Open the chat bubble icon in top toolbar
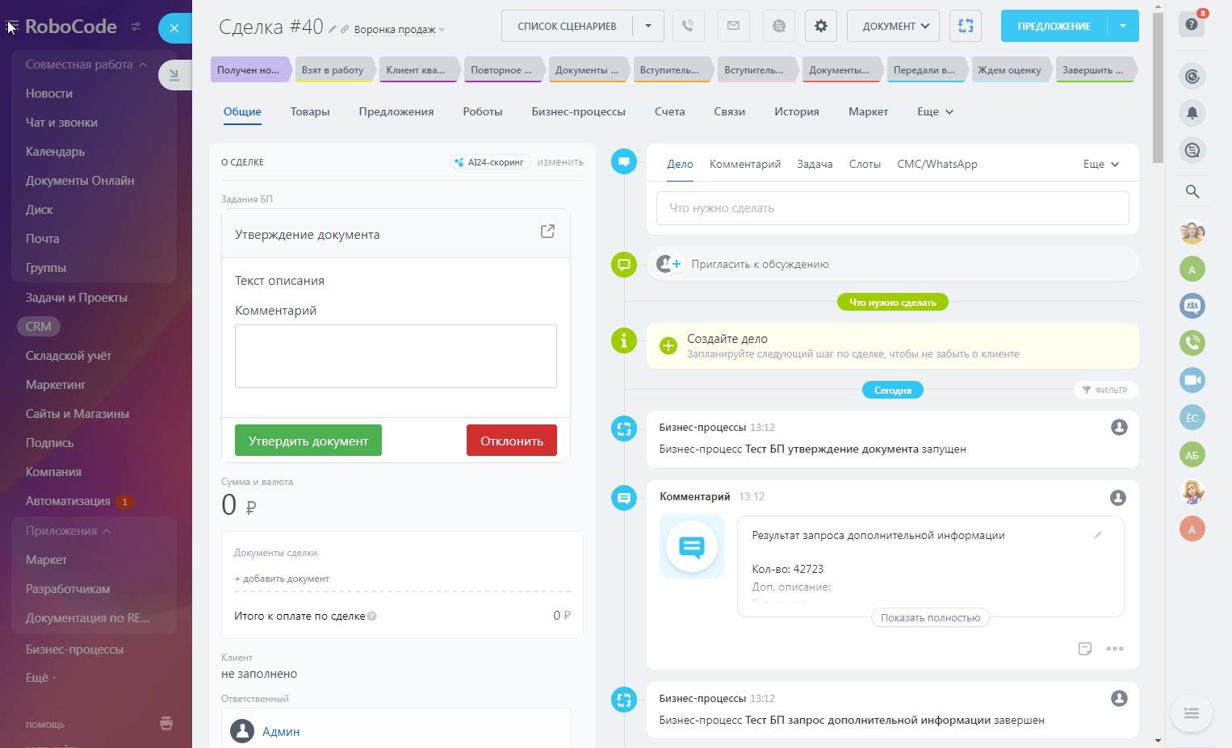The width and height of the screenshot is (1232, 748). (778, 26)
